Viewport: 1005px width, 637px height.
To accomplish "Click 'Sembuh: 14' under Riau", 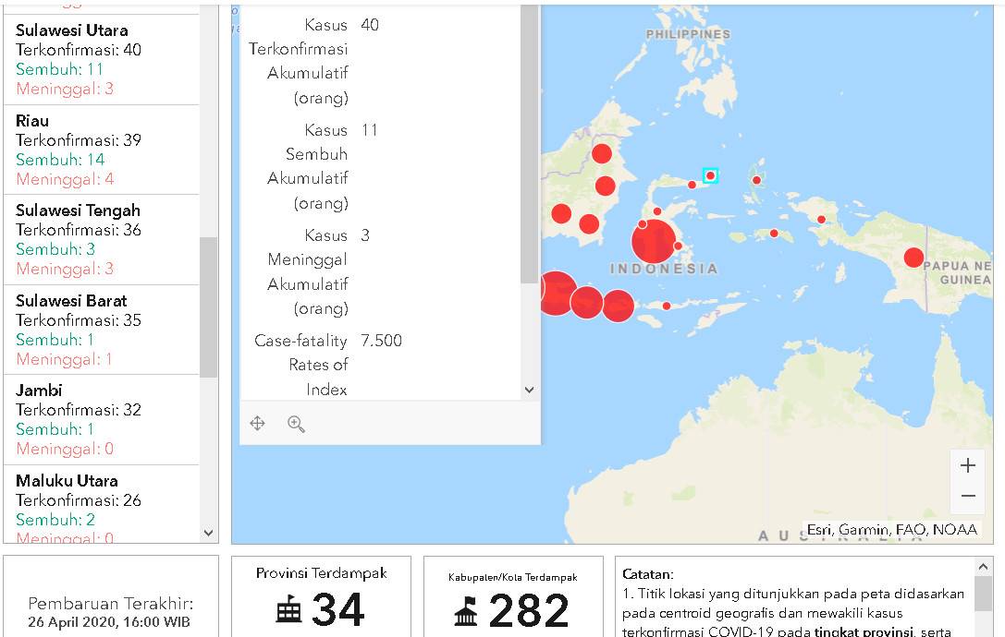I will point(60,160).
